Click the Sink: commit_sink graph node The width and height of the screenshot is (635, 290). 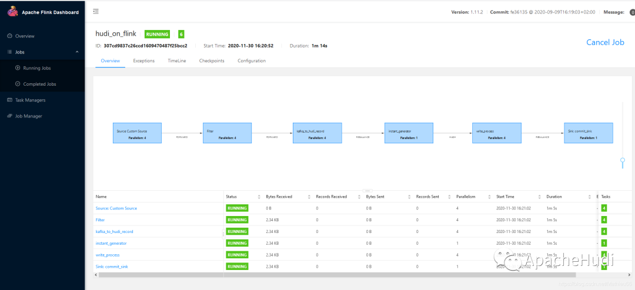[x=589, y=133]
